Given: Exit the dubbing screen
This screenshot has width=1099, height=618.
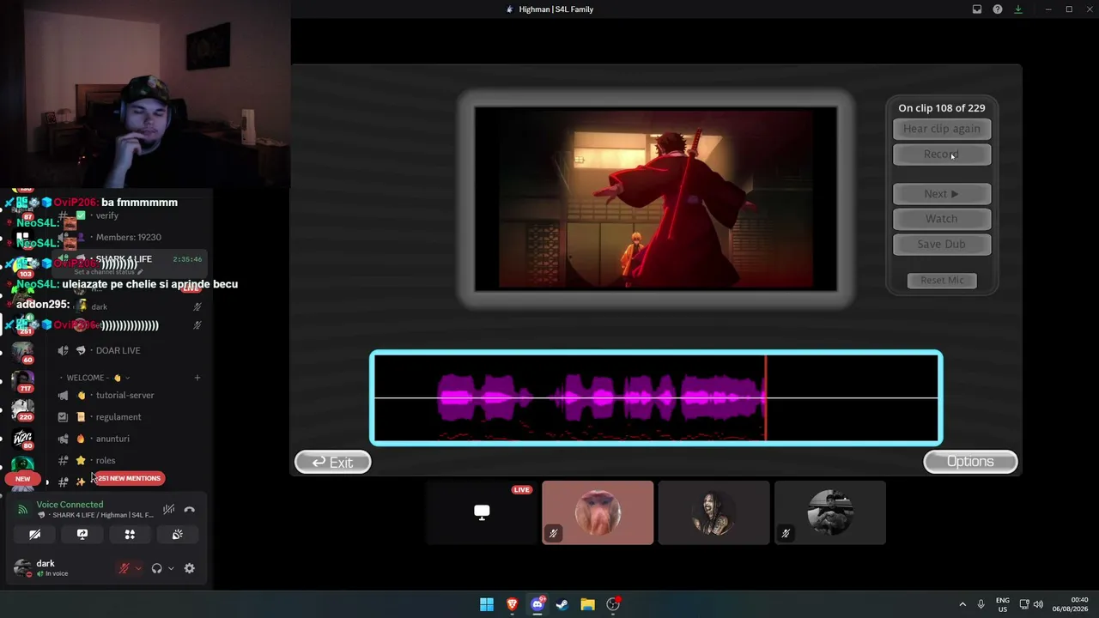Looking at the screenshot, I should click(x=333, y=463).
